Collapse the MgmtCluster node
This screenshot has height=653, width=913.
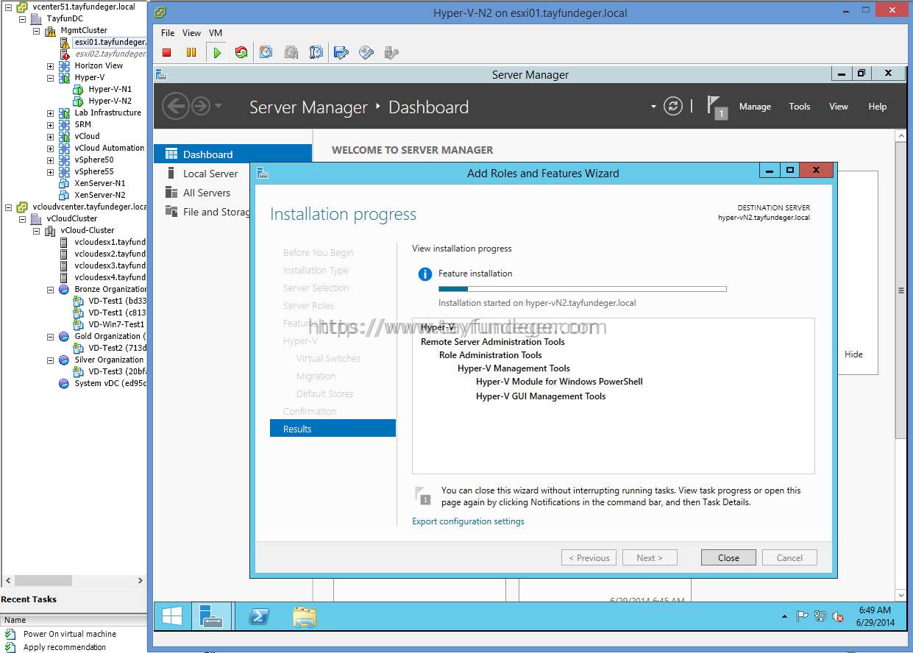36,31
